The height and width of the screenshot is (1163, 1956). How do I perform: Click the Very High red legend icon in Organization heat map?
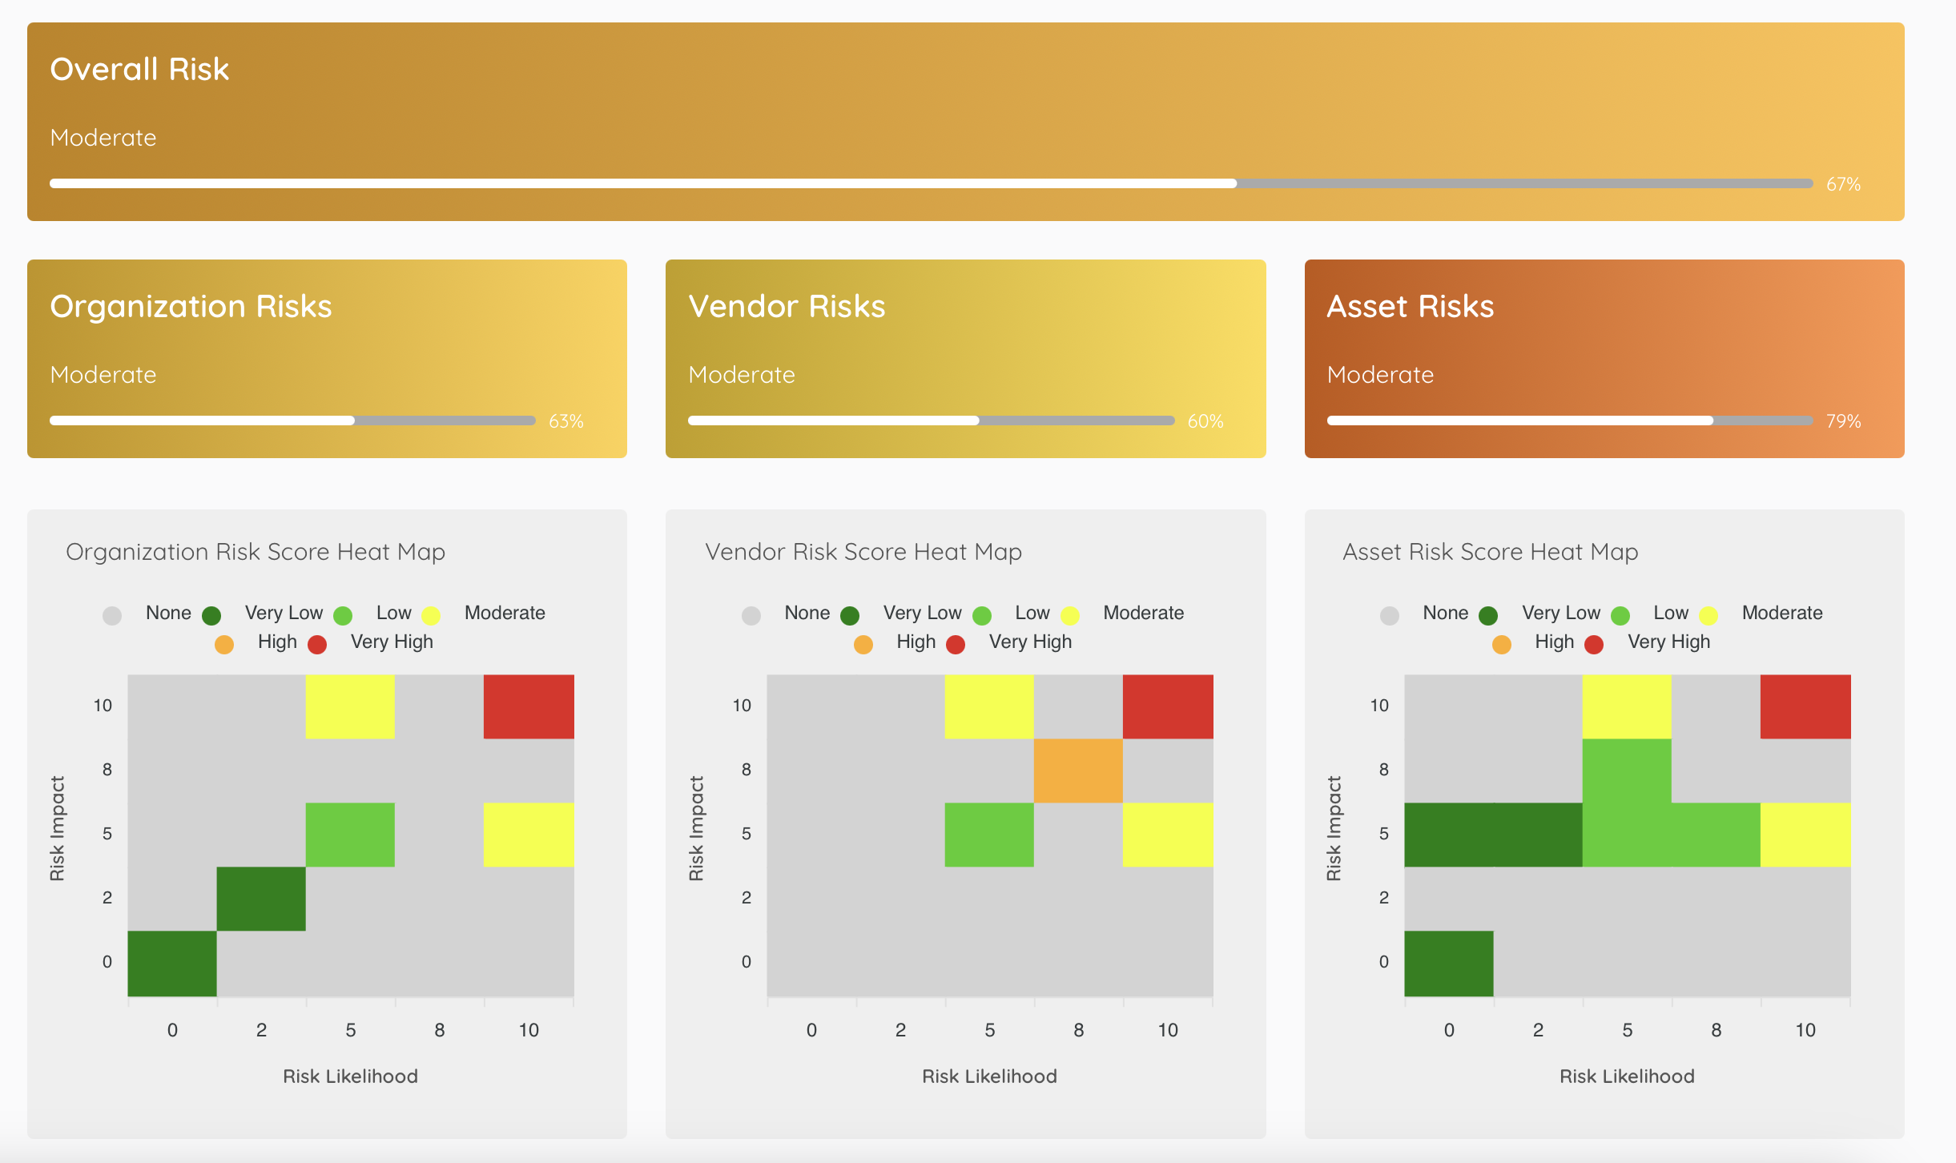(317, 644)
